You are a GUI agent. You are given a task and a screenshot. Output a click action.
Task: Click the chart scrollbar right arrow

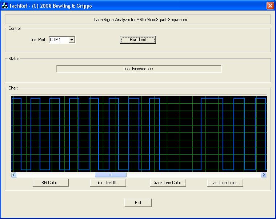264,175
